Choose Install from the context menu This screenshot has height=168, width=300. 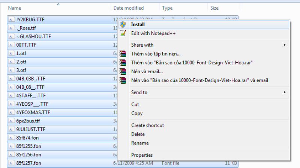coord(138,25)
